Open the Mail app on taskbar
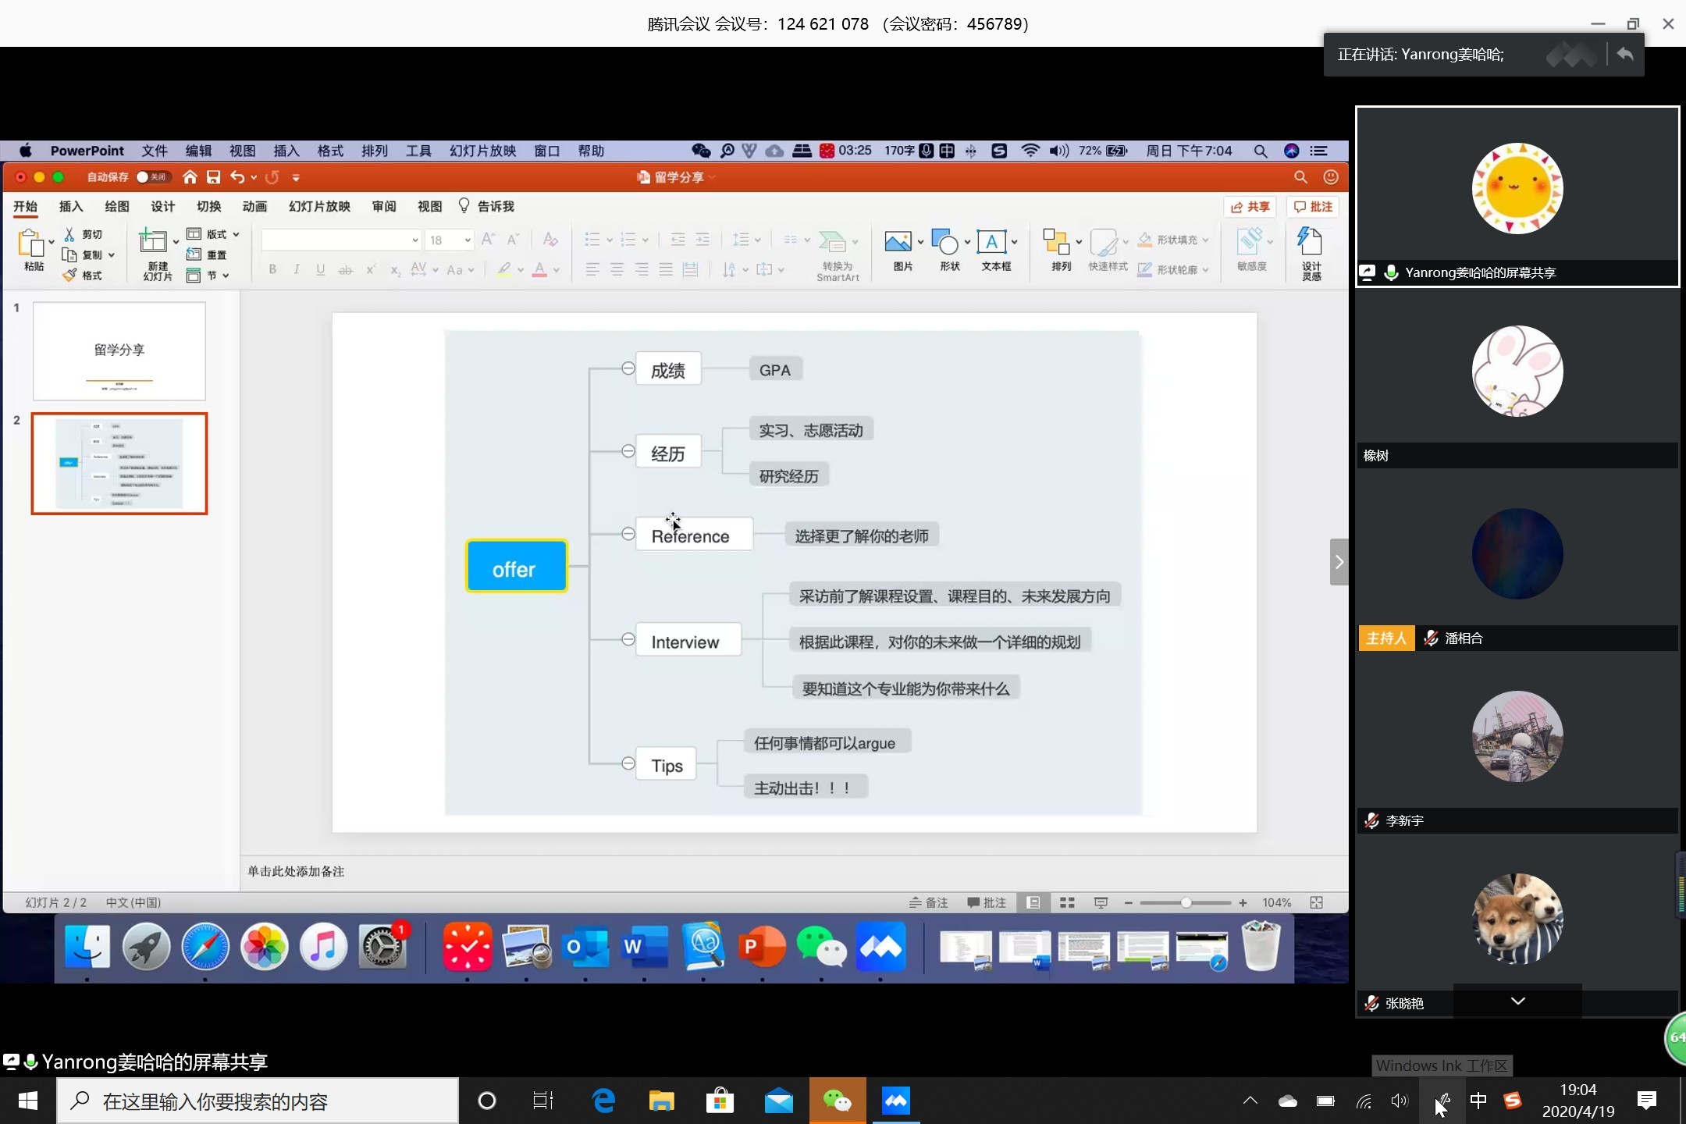Screen dimensions: 1686x1124 (x=778, y=1101)
